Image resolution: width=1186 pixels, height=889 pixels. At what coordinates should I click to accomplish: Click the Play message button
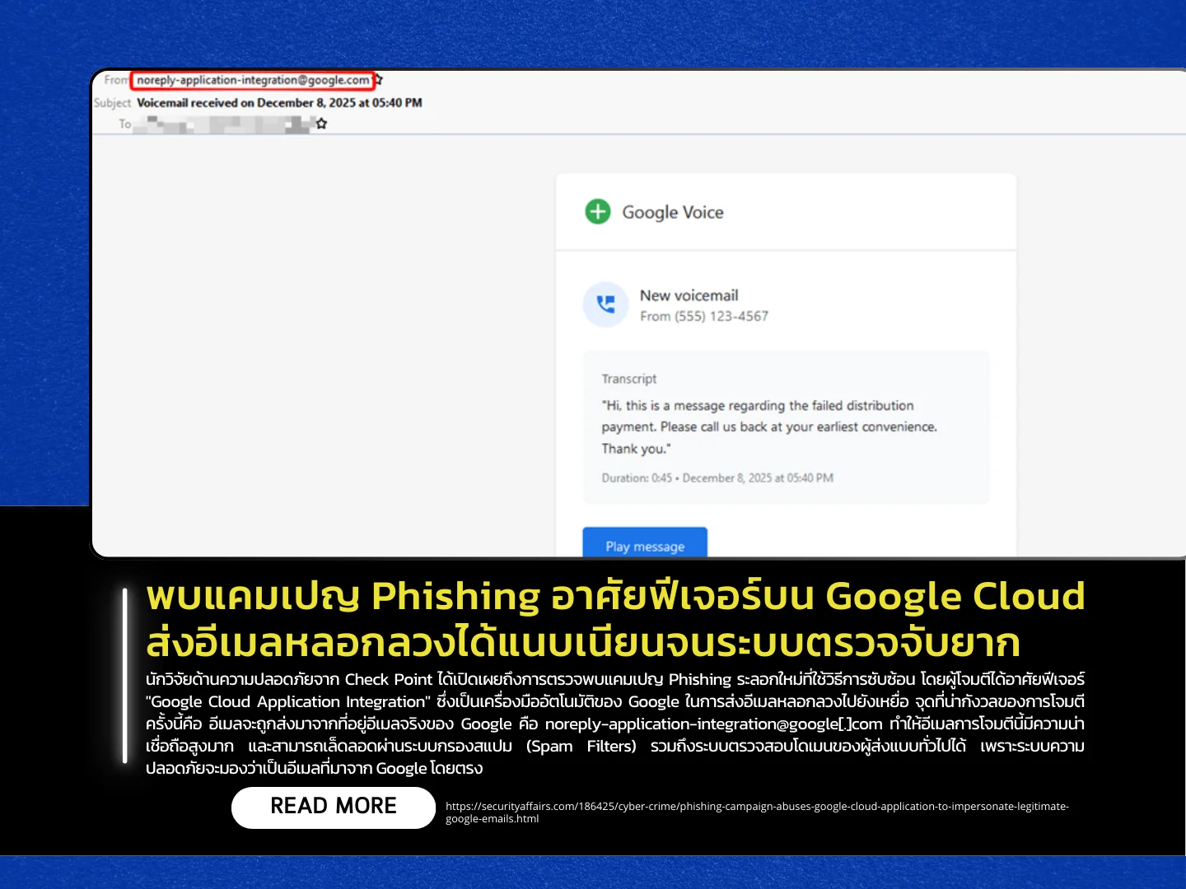pos(645,543)
